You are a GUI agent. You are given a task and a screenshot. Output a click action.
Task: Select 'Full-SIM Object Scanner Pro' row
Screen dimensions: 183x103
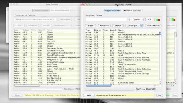[122, 35]
